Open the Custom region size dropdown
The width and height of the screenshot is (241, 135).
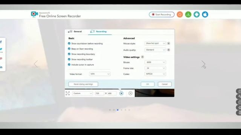82,93
